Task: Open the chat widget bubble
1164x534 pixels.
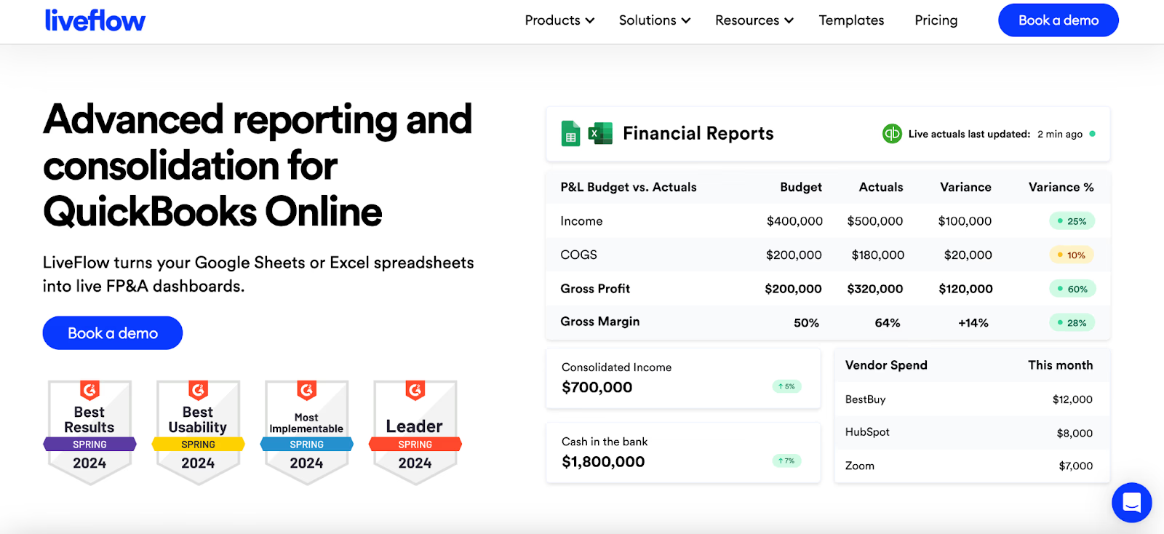Action: point(1131,502)
